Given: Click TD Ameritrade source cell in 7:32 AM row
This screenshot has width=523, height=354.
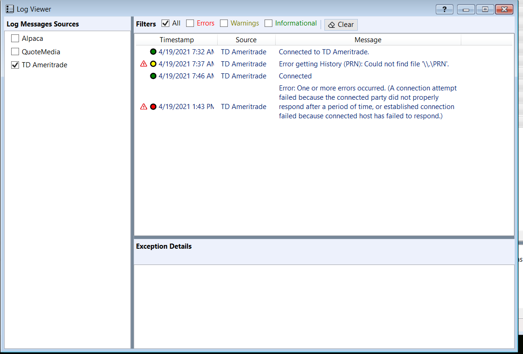Looking at the screenshot, I should (244, 52).
